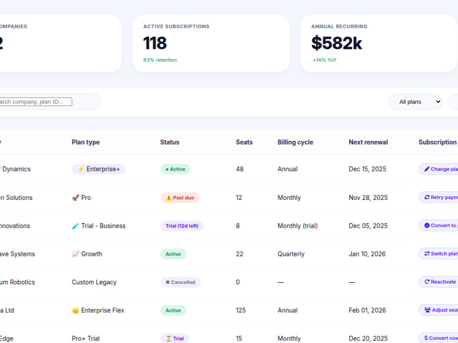The width and height of the screenshot is (458, 343).
Task: Click the Monthly (trial) billing cycle cell
Action: (x=297, y=226)
